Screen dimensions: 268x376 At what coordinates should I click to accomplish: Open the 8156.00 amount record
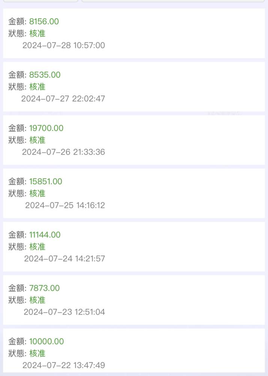(134, 33)
